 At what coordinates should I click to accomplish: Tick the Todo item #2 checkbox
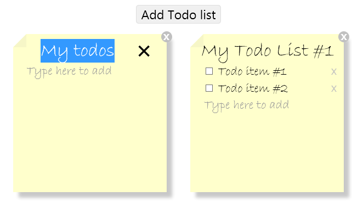[x=209, y=88]
